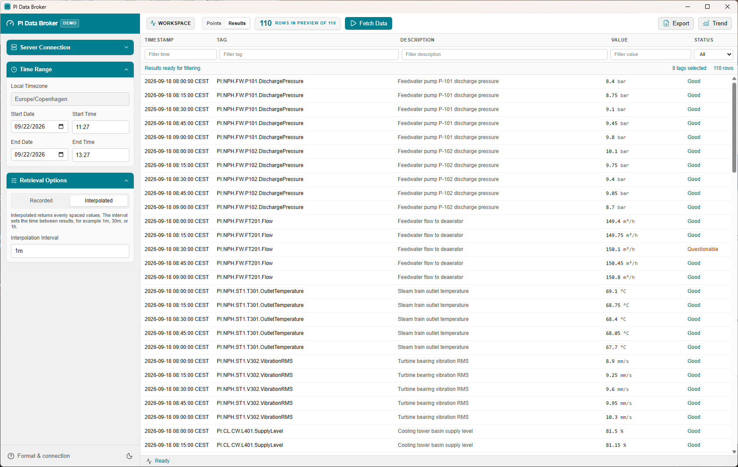Click the value 150.8 m³/h cell
738x467 pixels.
pos(620,277)
